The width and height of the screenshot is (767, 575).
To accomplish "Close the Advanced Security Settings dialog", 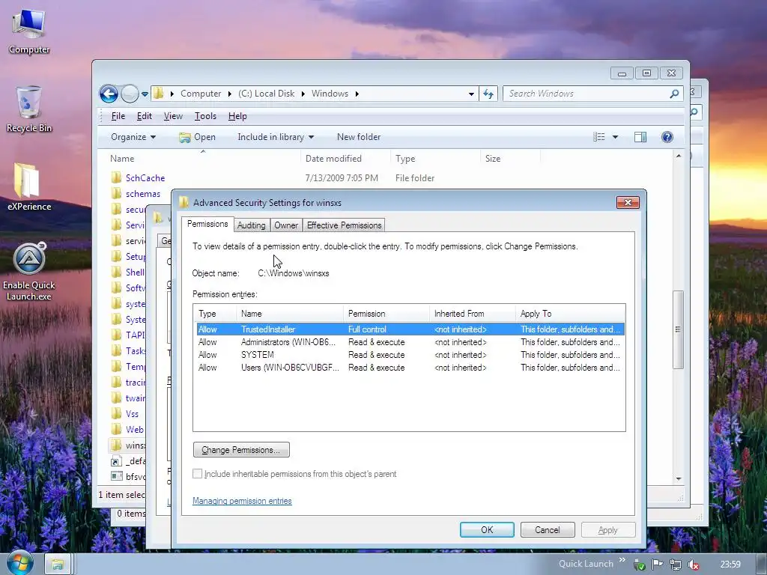I will pos(628,202).
